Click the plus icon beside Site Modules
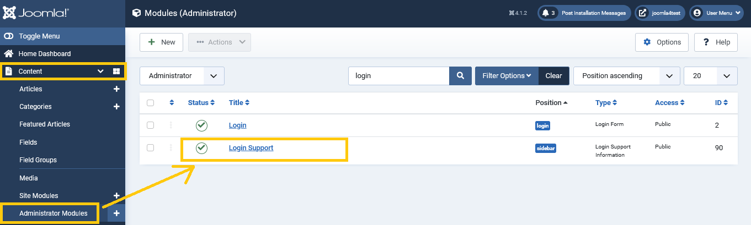The width and height of the screenshot is (751, 225). [x=116, y=196]
